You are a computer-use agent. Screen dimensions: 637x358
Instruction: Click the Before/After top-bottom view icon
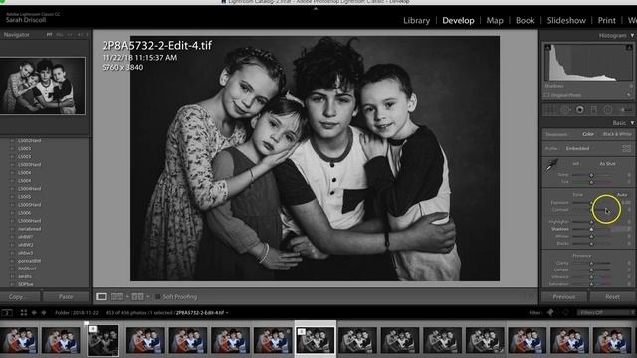(137, 297)
